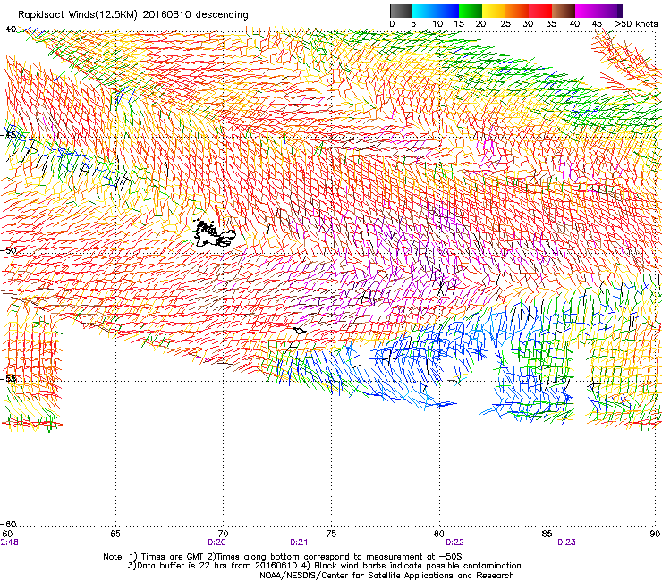Click the '2:48' purple time label
662x581 pixels.
9,543
